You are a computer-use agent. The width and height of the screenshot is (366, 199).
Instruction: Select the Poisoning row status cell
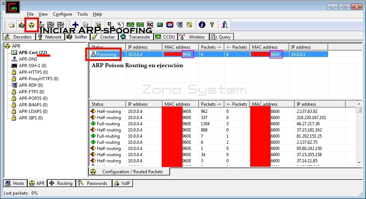[x=107, y=54]
